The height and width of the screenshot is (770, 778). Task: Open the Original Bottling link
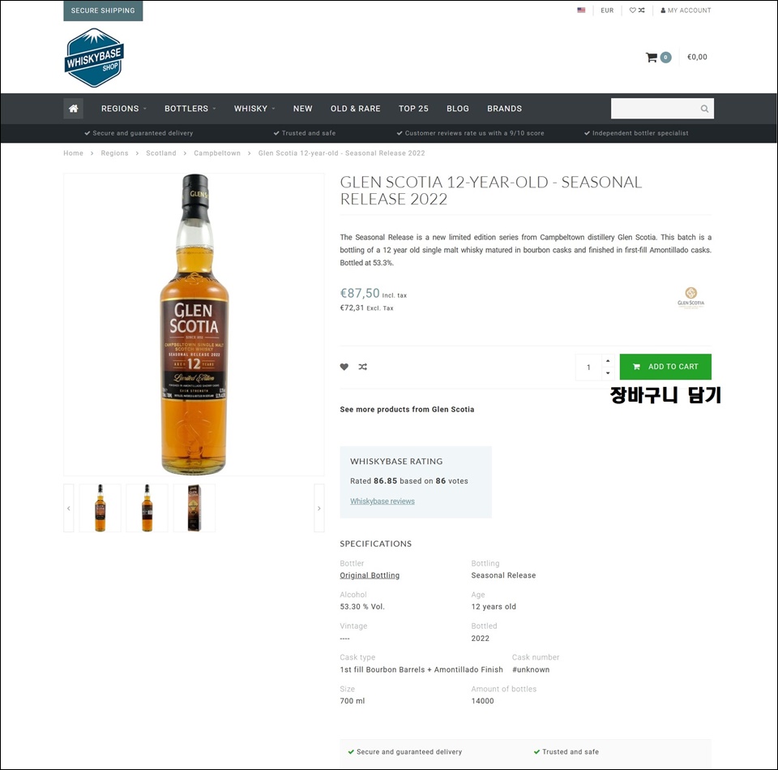point(370,575)
